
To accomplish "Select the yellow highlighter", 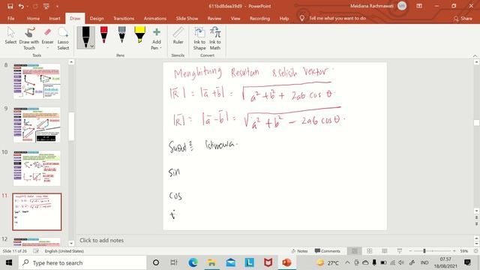I will [139, 35].
